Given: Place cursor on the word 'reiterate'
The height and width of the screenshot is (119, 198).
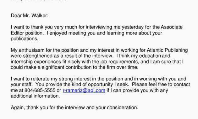Looking at the screenshot, I should [40, 79].
